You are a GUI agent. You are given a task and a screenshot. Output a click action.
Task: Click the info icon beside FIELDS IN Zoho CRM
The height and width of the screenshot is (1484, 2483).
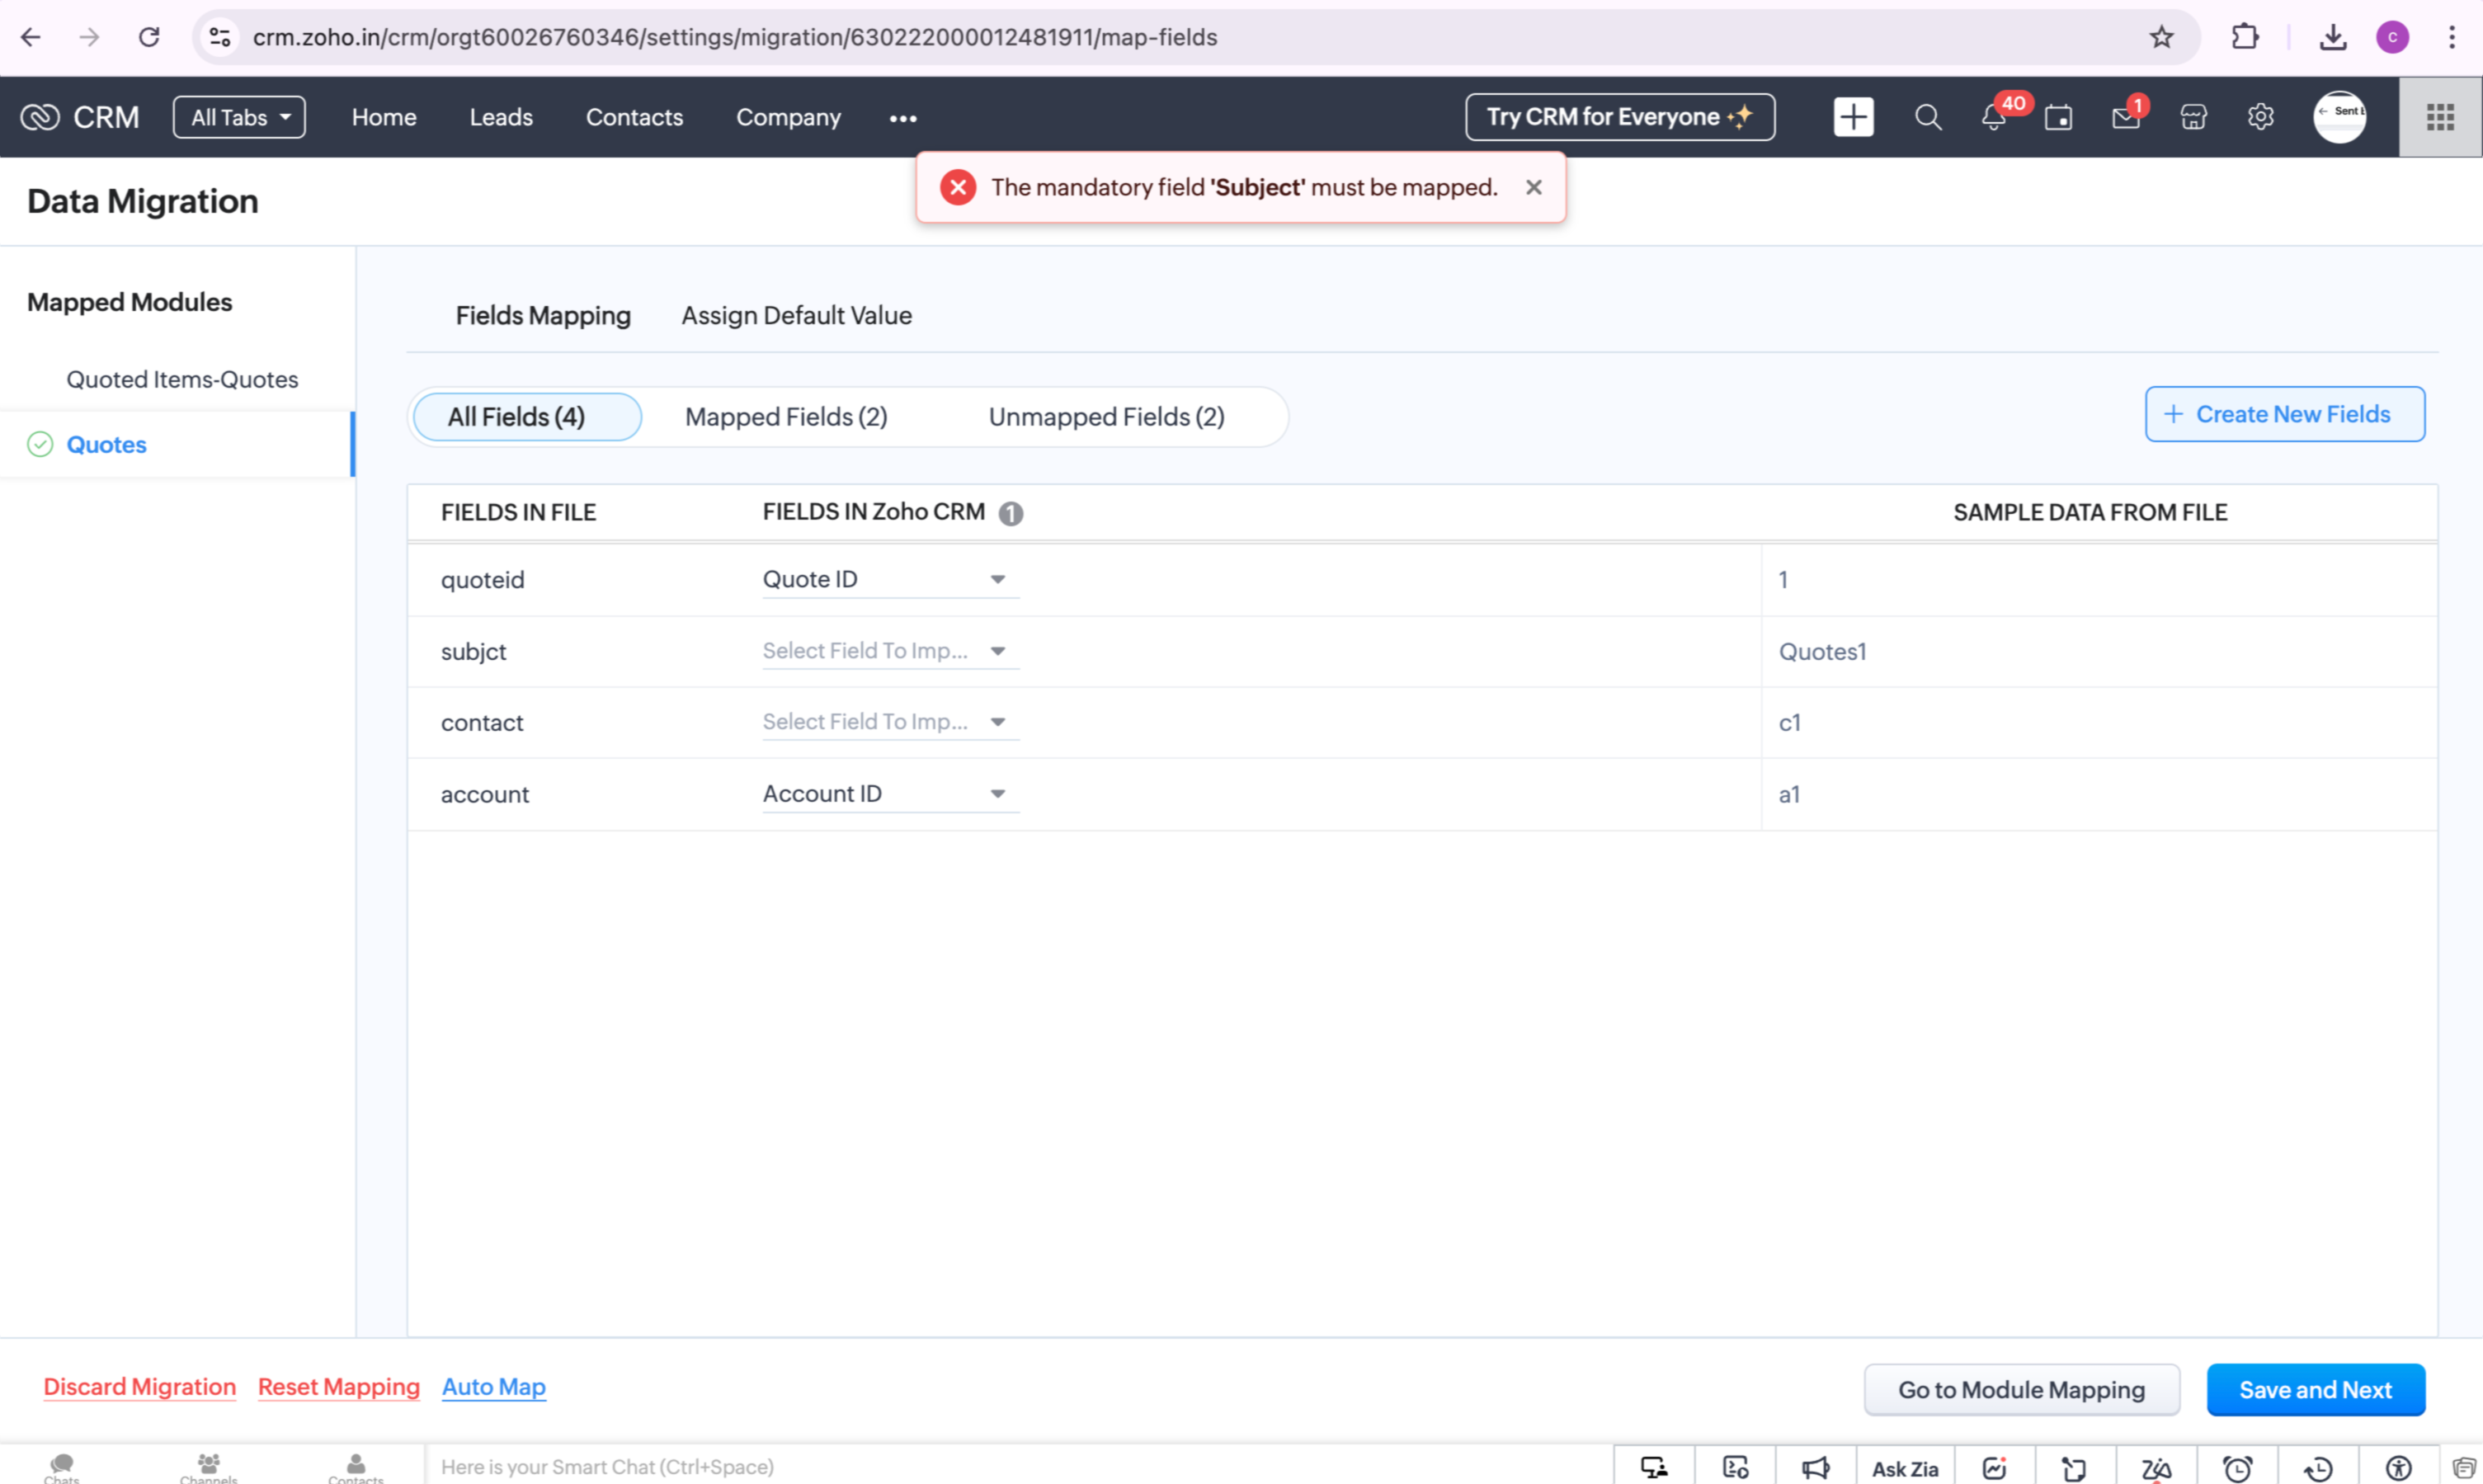coord(1011,513)
